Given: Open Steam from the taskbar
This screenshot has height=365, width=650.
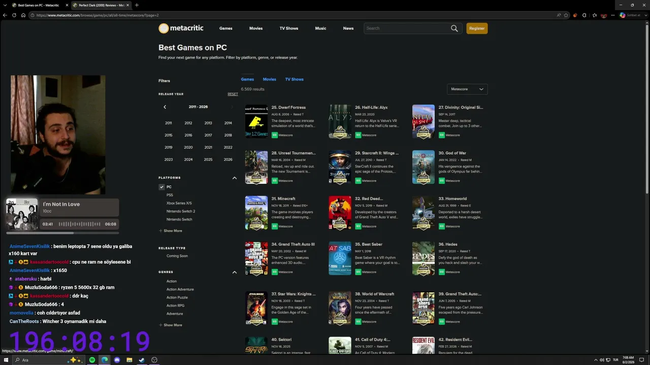Looking at the screenshot, I should point(142,360).
